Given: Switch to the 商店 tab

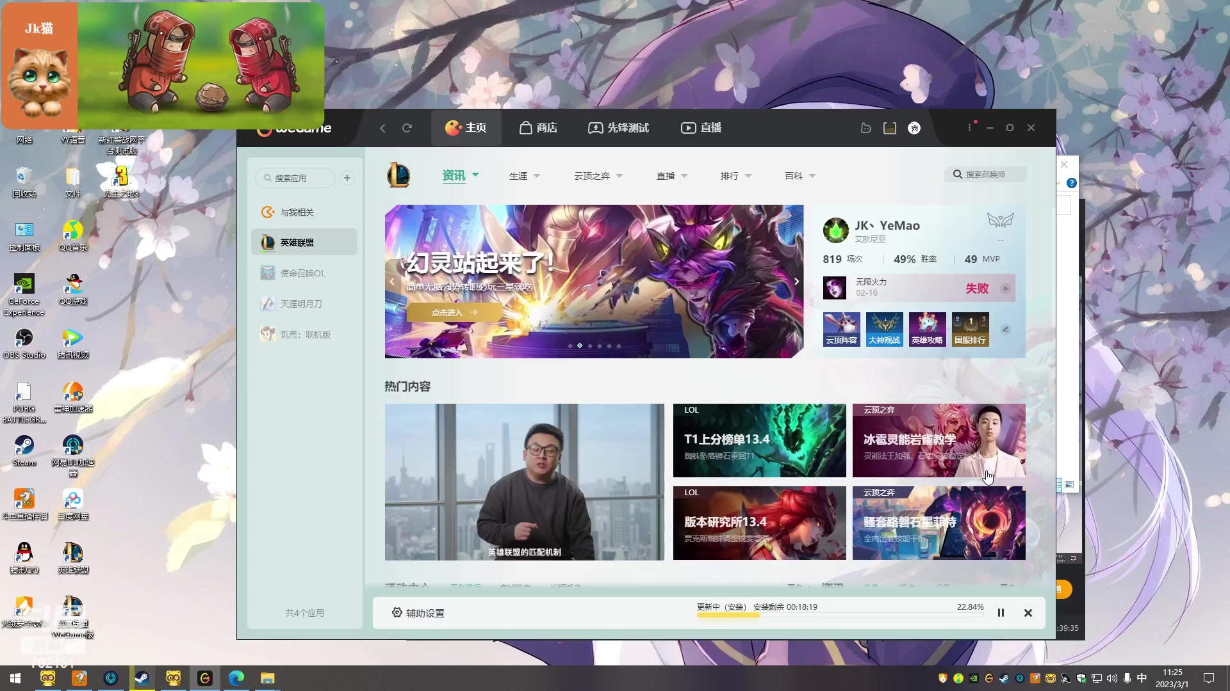Looking at the screenshot, I should pyautogui.click(x=538, y=128).
